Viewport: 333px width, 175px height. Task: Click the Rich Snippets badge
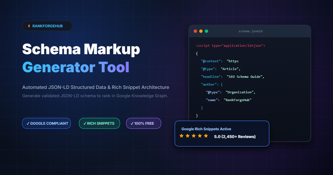100,123
